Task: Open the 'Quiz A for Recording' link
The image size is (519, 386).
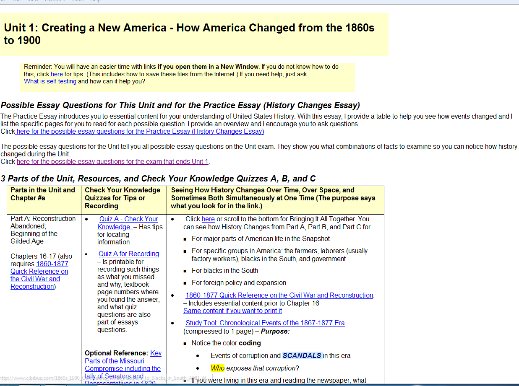Action: tap(129, 254)
